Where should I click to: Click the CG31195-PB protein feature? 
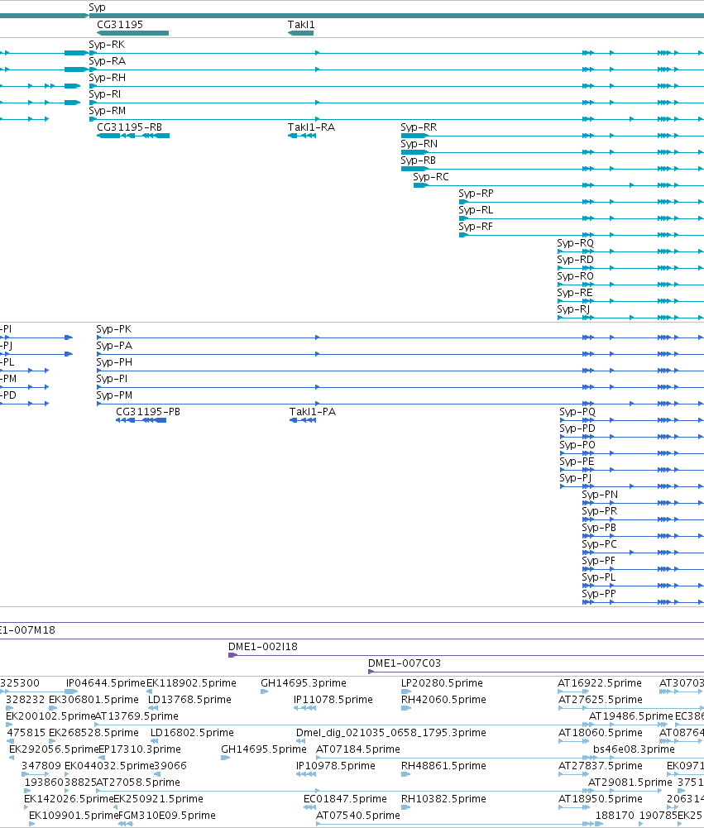(141, 420)
